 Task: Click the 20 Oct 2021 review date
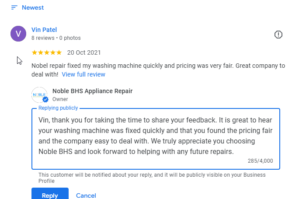[x=84, y=52]
